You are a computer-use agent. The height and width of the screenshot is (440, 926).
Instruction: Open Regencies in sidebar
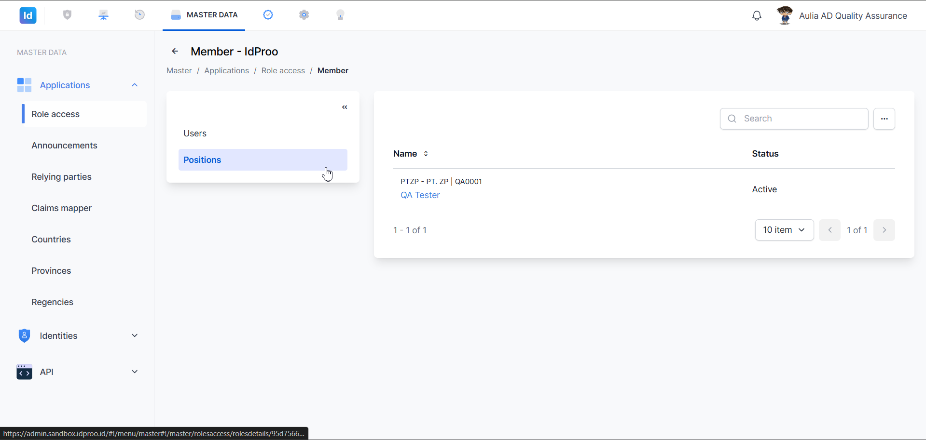(x=52, y=302)
